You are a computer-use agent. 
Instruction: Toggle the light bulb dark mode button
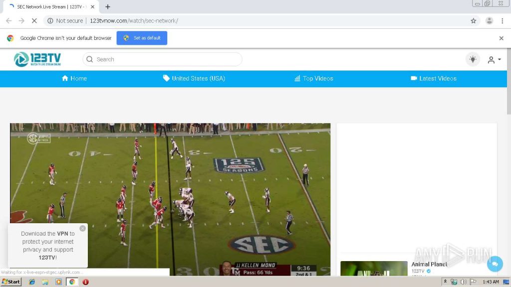click(472, 59)
